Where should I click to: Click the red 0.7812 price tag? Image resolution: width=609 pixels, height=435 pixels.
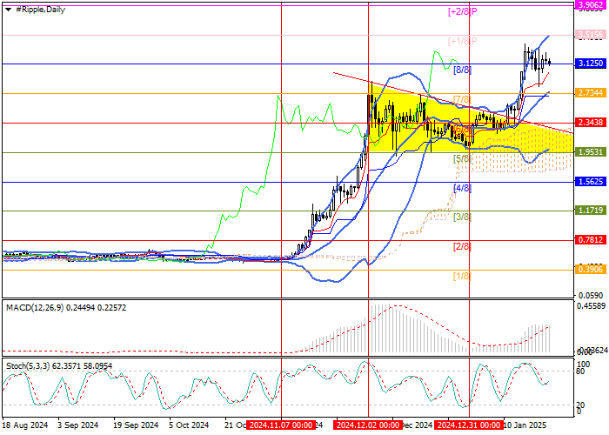click(x=590, y=241)
